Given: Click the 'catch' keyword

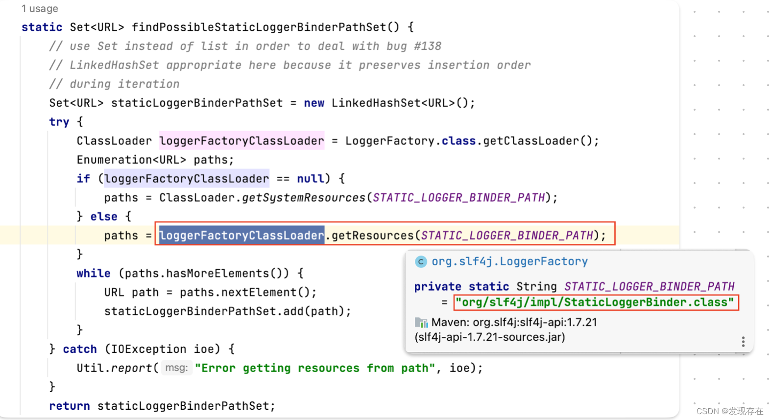Looking at the screenshot, I should (x=80, y=349).
